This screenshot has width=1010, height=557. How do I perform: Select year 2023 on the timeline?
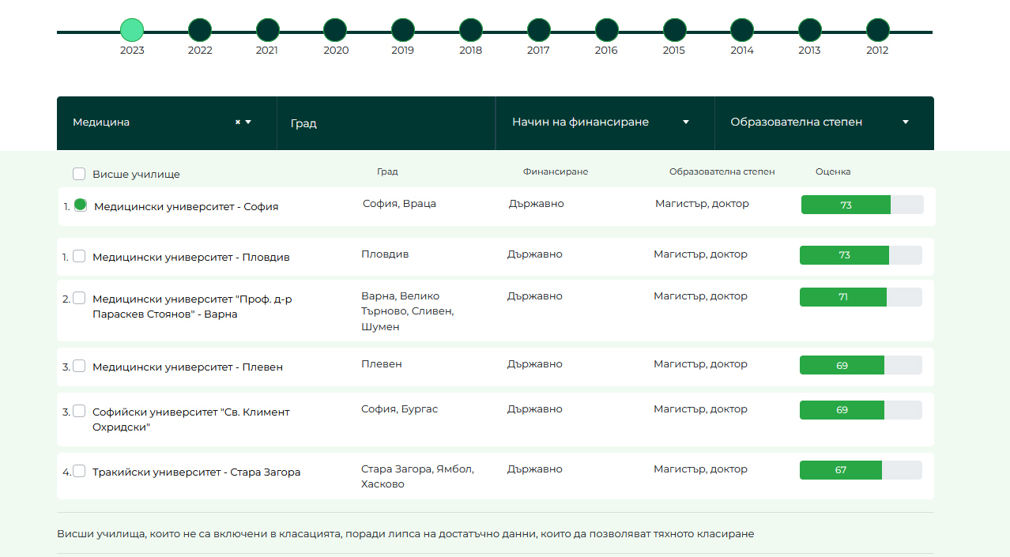point(132,31)
